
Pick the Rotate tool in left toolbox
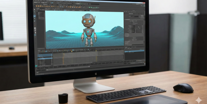tap(35, 18)
